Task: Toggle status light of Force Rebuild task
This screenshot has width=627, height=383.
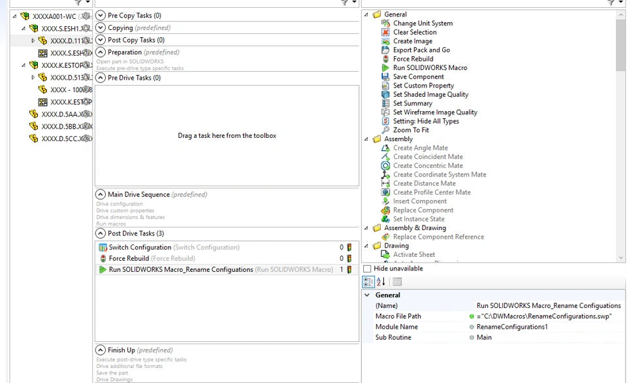Action: pos(349,259)
